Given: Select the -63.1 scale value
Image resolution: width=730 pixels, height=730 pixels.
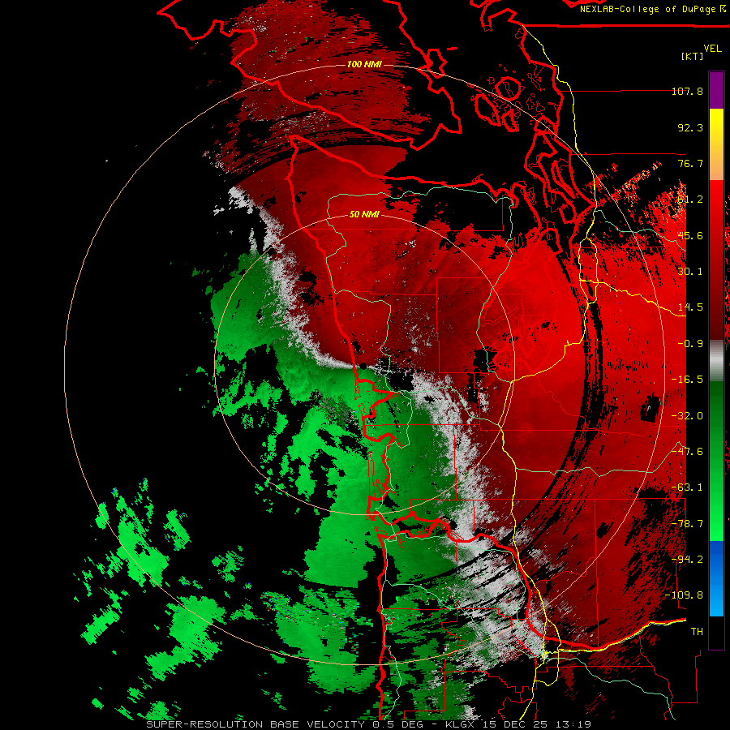Looking at the screenshot, I should tap(687, 487).
